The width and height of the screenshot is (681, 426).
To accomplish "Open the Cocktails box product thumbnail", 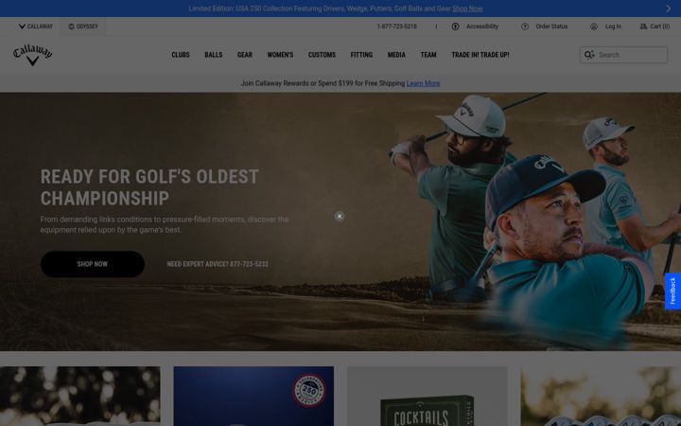I will point(427,396).
